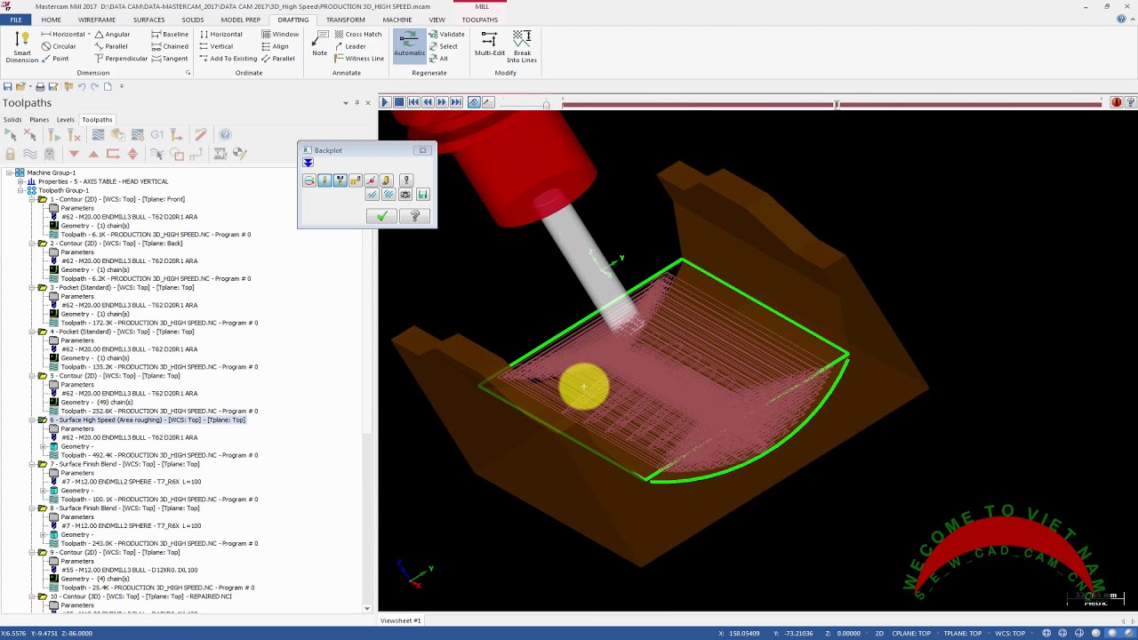Click help button in Backplot dialog

click(414, 217)
